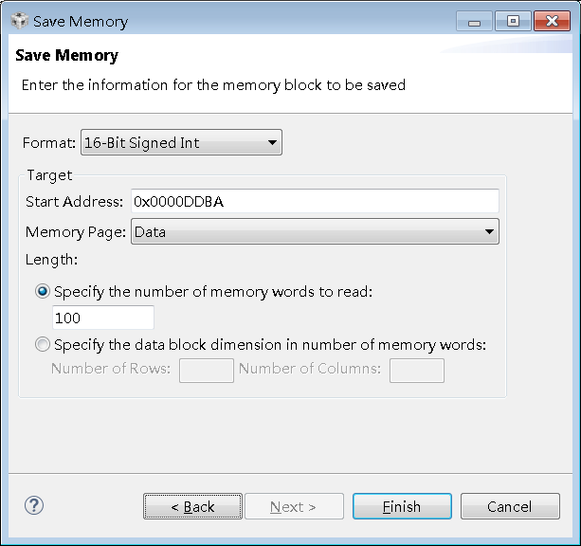Maximize the Save Memory window

tap(513, 21)
